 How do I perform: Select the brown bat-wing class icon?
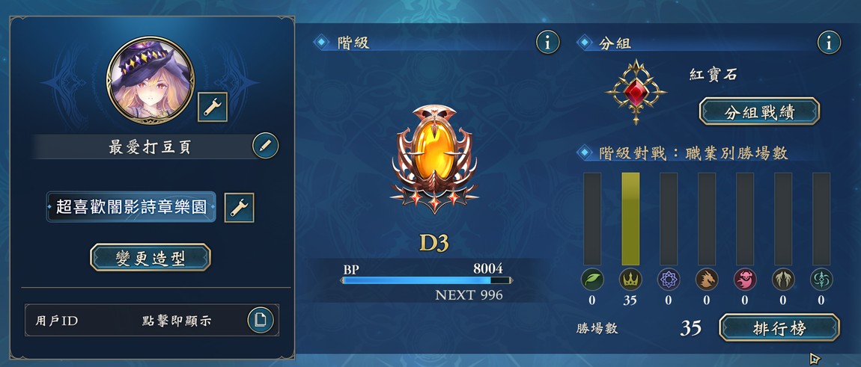(x=783, y=280)
